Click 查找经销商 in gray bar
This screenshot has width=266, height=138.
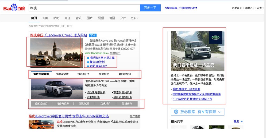click(41, 103)
